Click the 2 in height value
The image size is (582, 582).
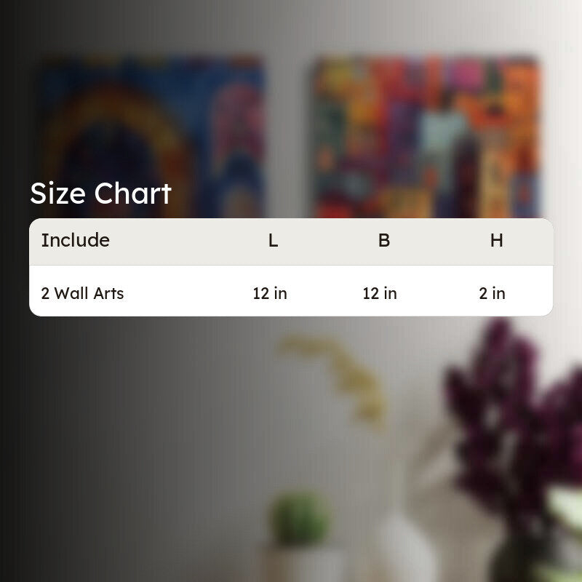493,293
